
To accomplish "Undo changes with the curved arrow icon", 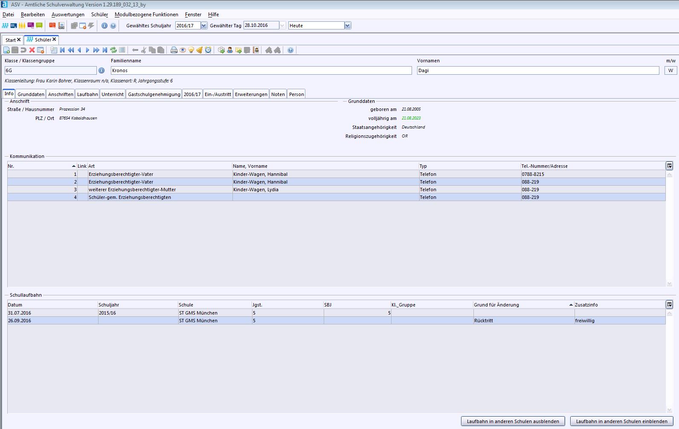I will (23, 50).
